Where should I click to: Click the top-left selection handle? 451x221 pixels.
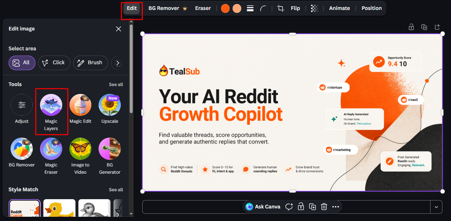point(143,34)
